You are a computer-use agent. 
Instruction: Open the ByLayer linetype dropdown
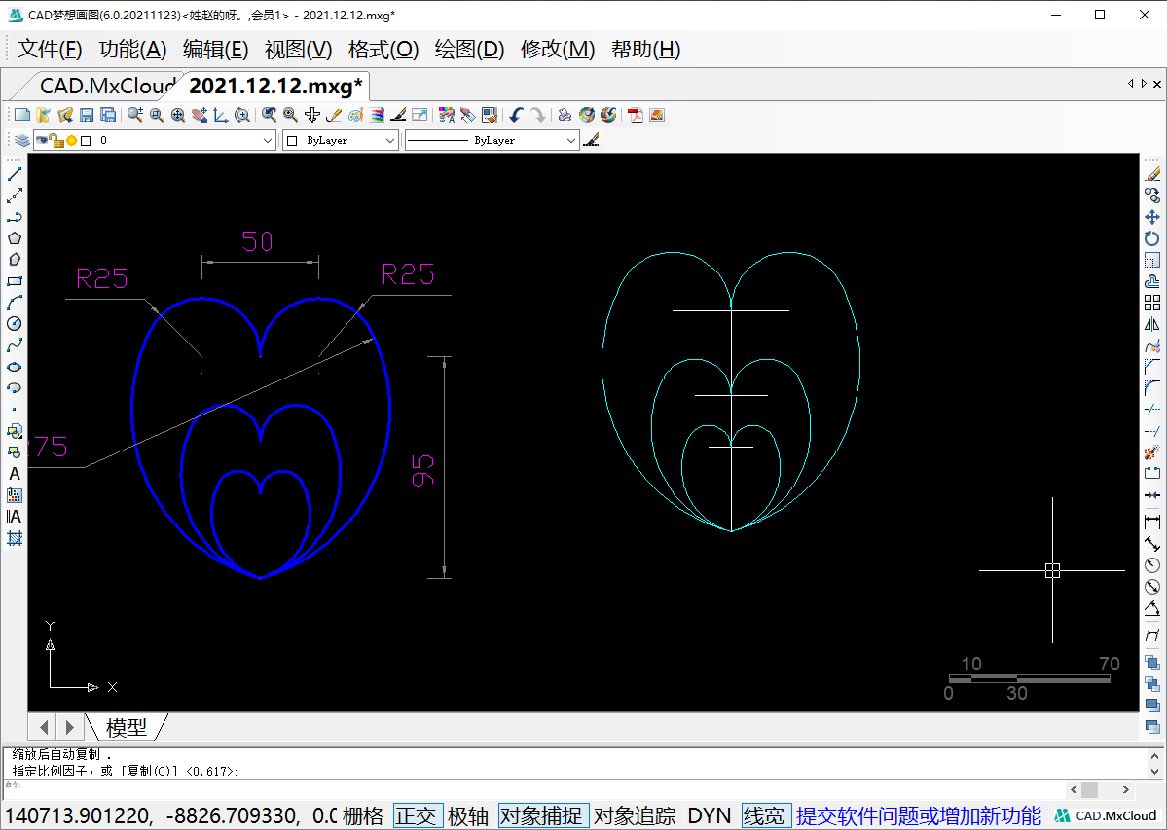point(571,140)
